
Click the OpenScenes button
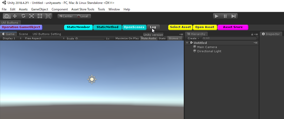(x=134, y=27)
